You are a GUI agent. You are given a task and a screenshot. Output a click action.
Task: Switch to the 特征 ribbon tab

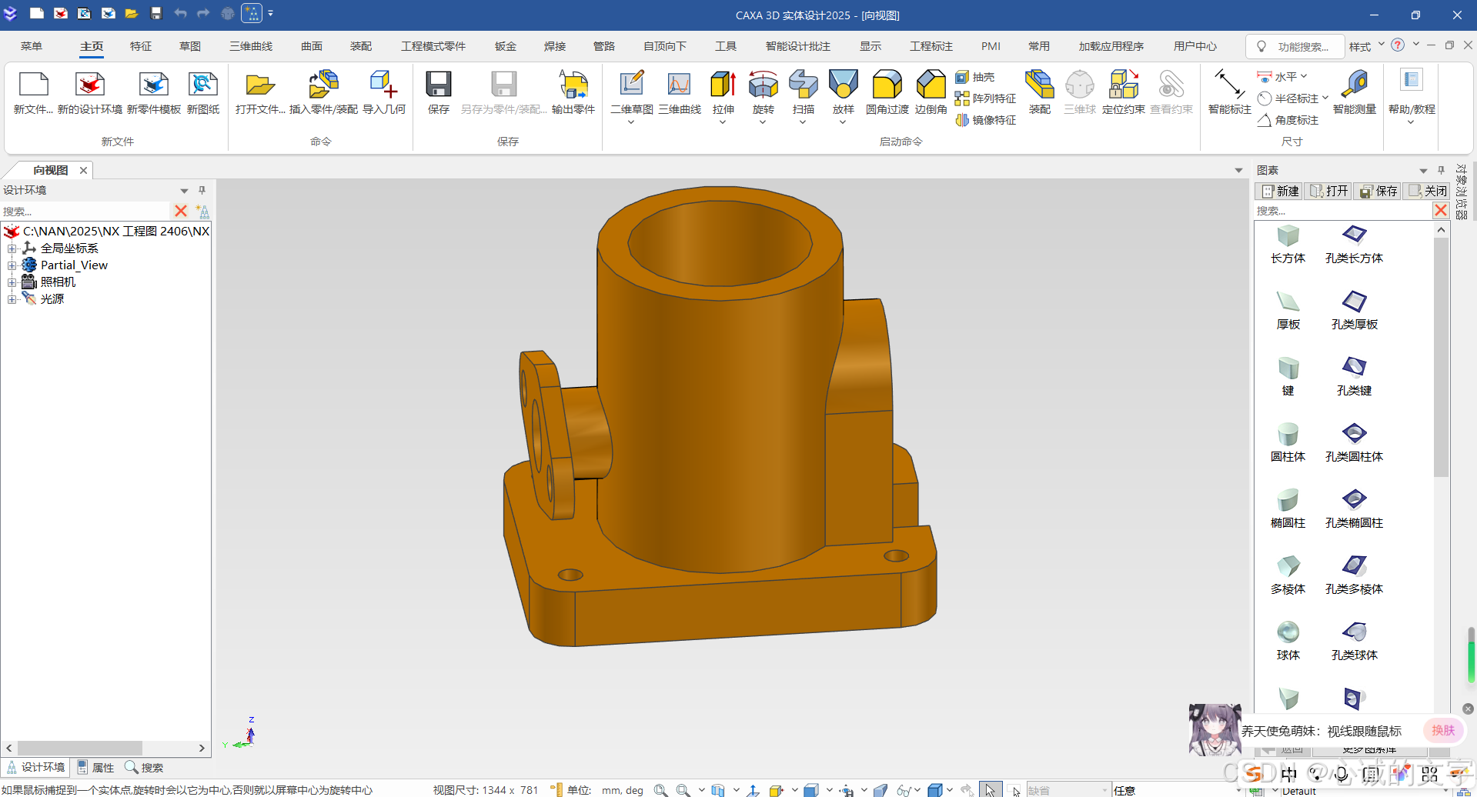tap(141, 46)
